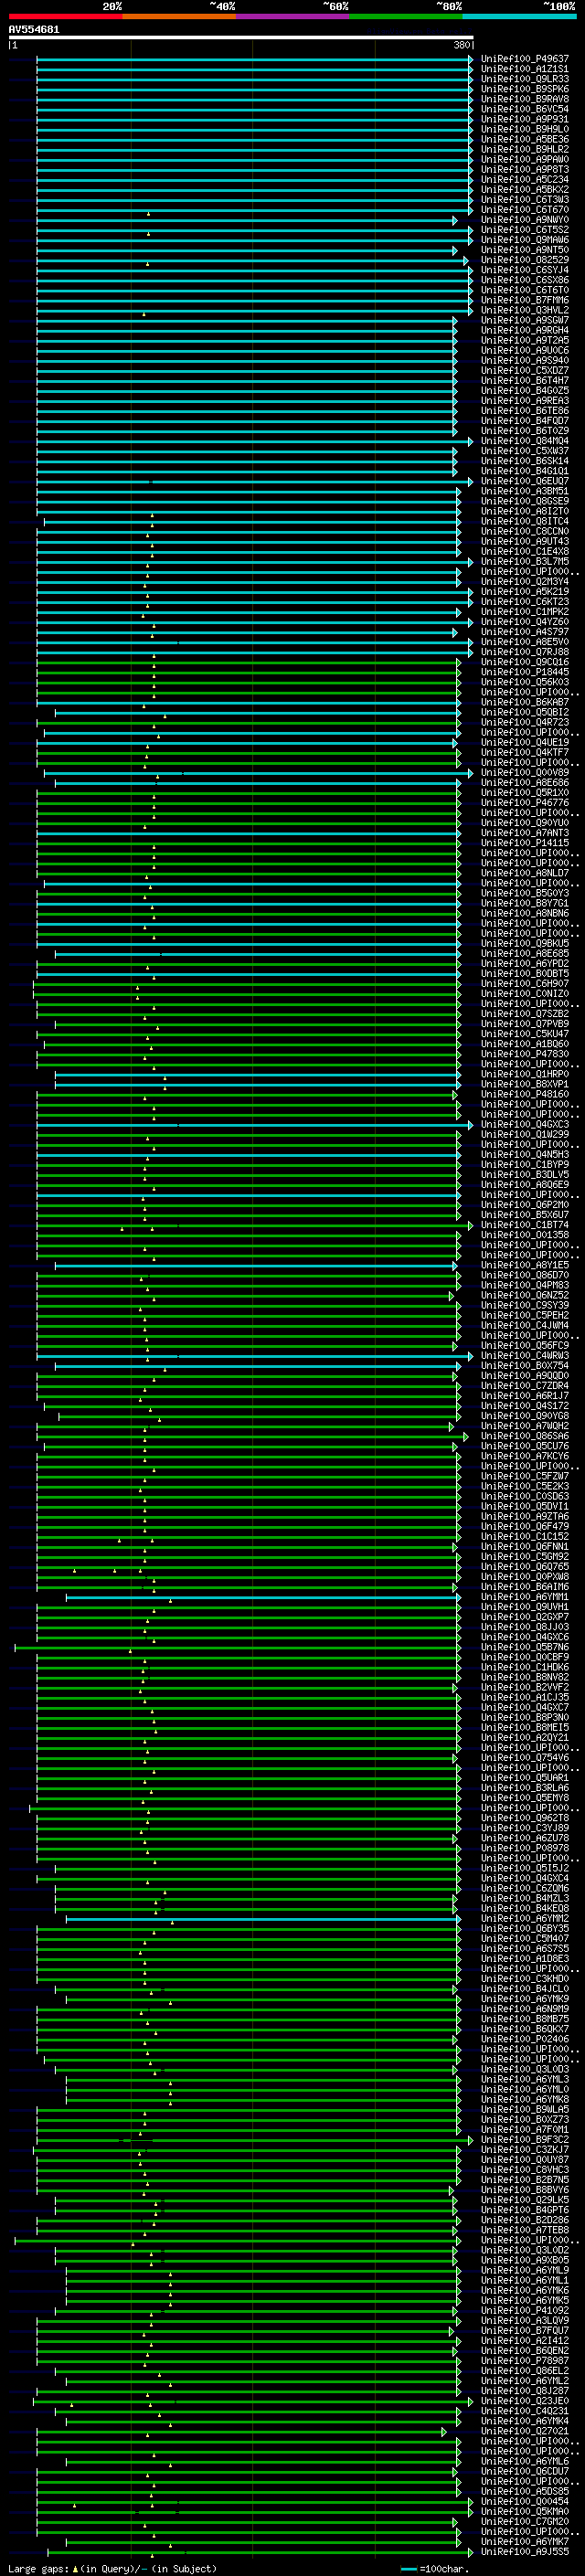Click the orange ~40% legend segment
585x2576 pixels.
179,16
